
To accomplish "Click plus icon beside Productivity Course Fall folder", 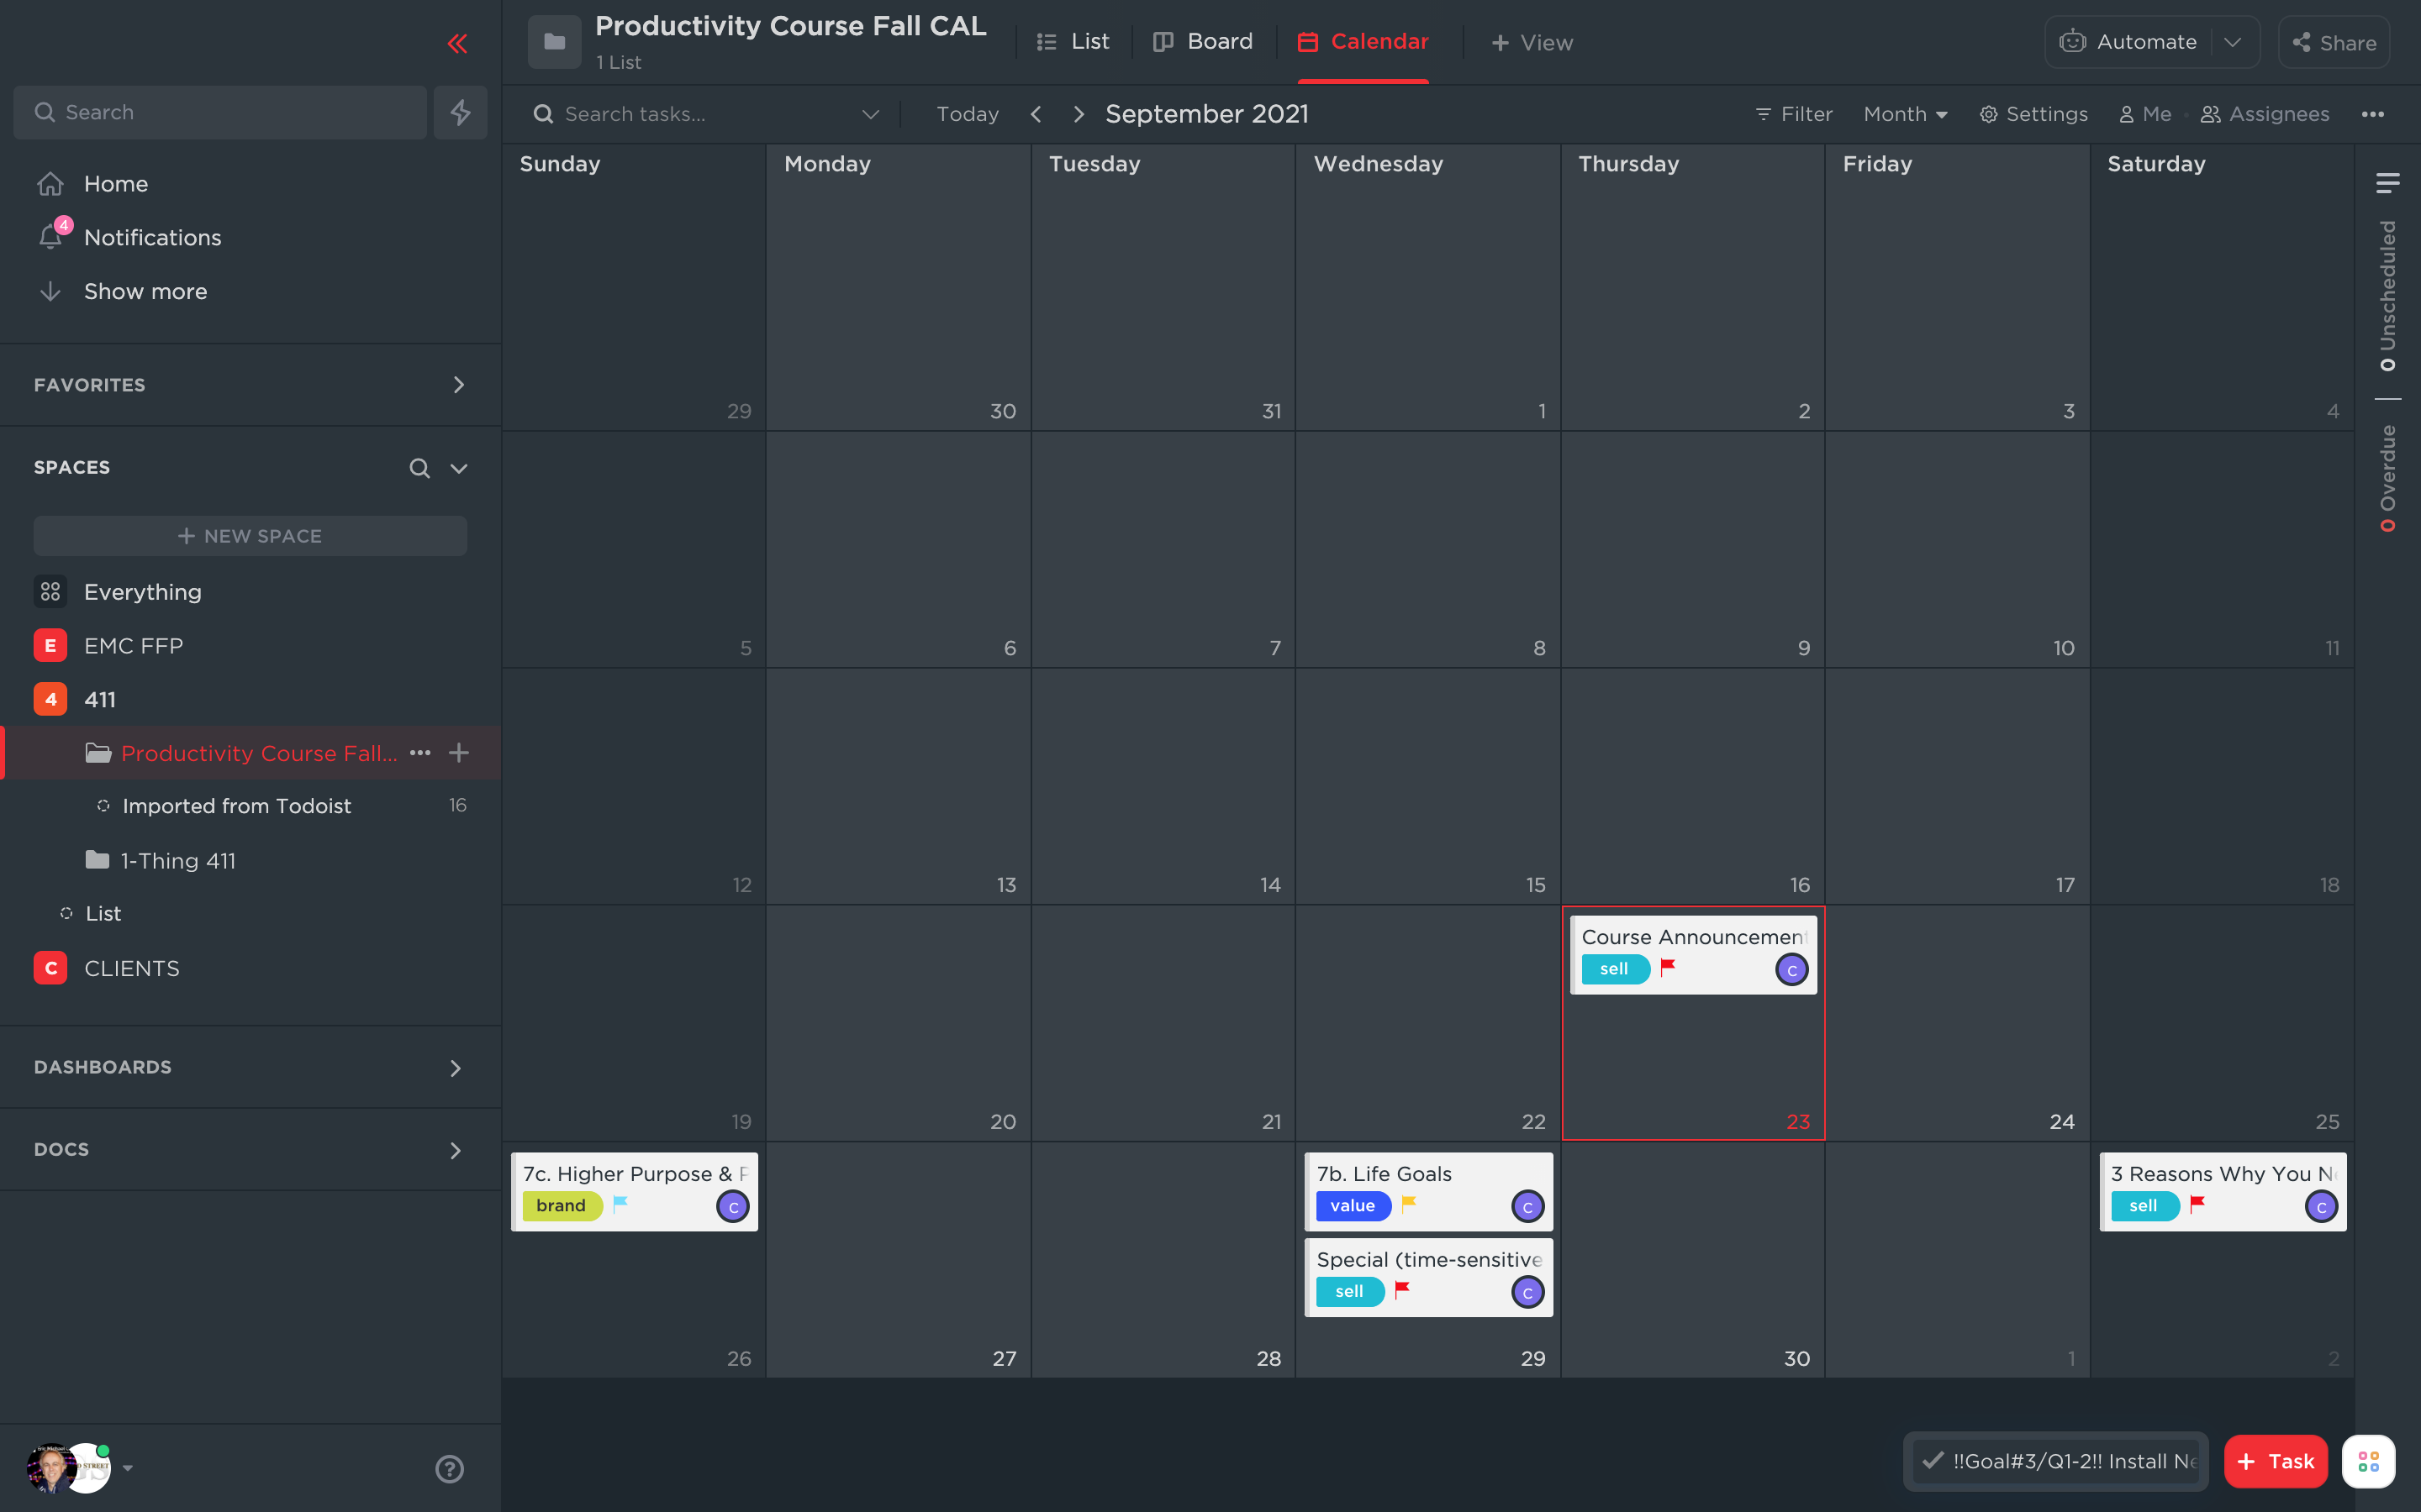I will [x=459, y=753].
